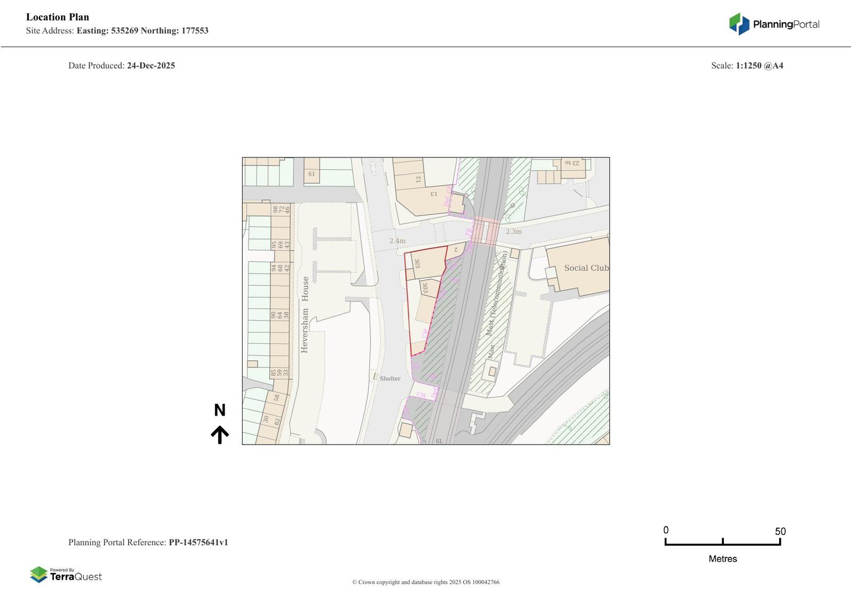This screenshot has height=602, width=851.
Task: Click the 50 metre scale bar
Action: [722, 542]
